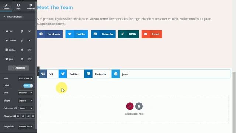Click the VK minimal share button
The image size is (236, 133).
48,74
